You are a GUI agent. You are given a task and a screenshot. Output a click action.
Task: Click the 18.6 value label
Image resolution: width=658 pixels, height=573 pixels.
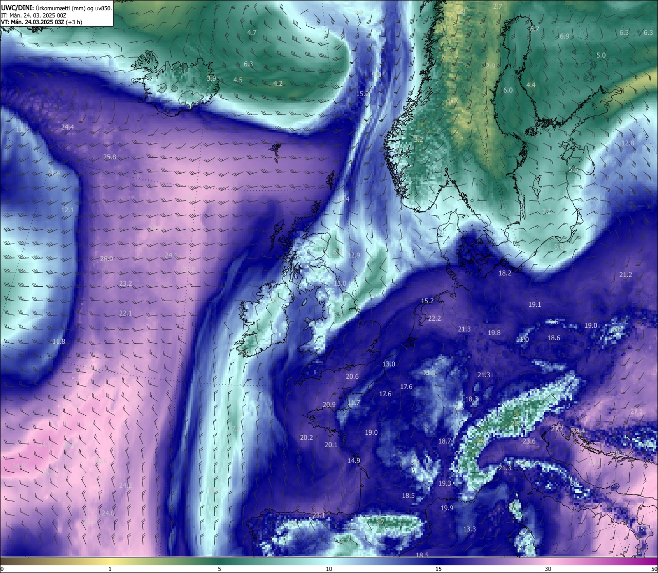[x=554, y=338]
